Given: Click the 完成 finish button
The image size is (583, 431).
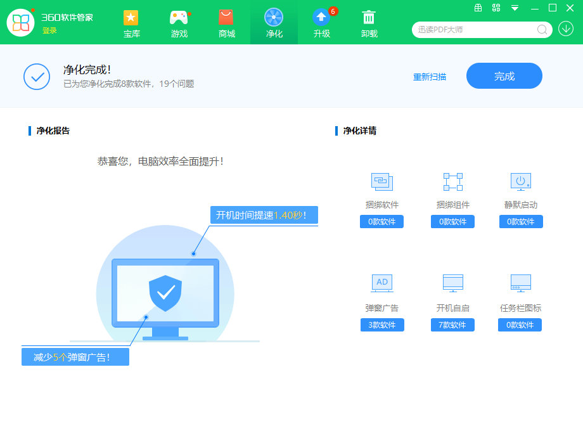Looking at the screenshot, I should click(x=504, y=75).
